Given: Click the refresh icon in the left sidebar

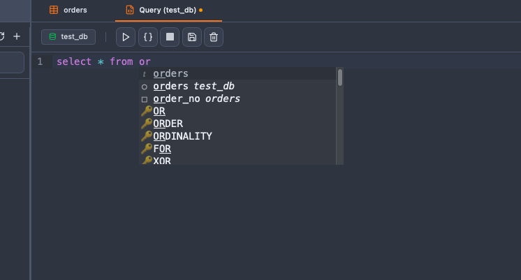Looking at the screenshot, I should coord(2,36).
